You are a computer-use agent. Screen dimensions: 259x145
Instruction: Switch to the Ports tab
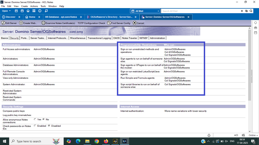(24, 38)
